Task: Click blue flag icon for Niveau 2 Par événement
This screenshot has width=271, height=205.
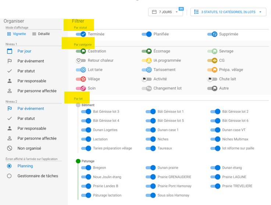Action: pyautogui.click(x=10, y=109)
